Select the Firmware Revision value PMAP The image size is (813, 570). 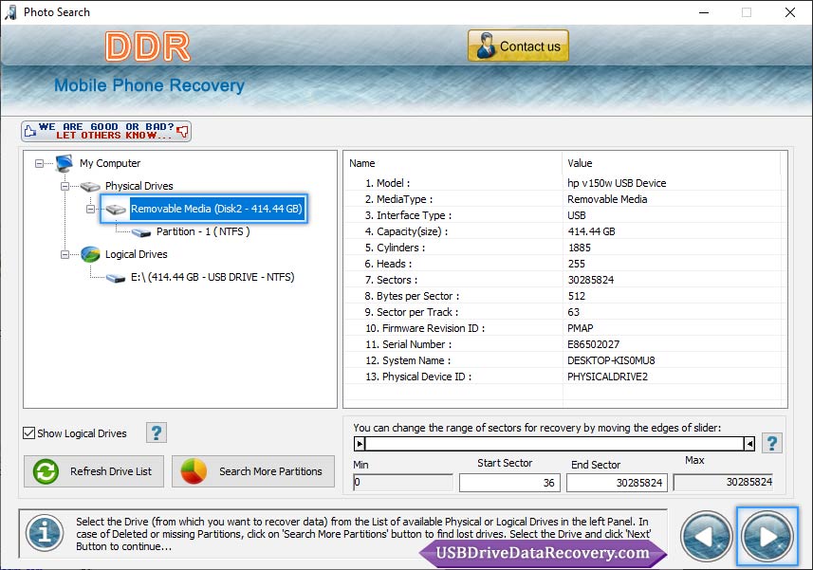581,328
